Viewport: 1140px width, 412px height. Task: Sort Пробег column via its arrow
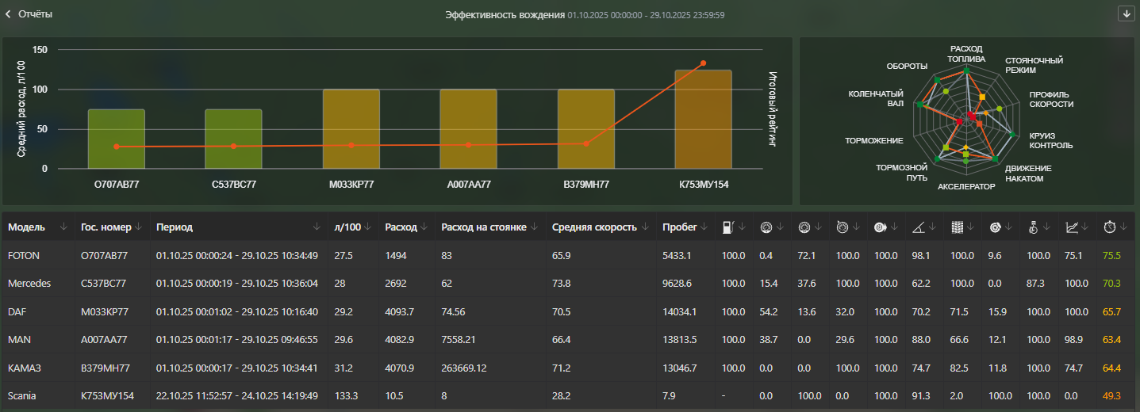click(x=704, y=227)
